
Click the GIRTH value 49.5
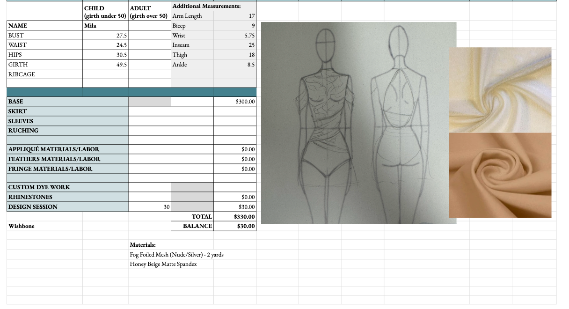click(x=105, y=65)
